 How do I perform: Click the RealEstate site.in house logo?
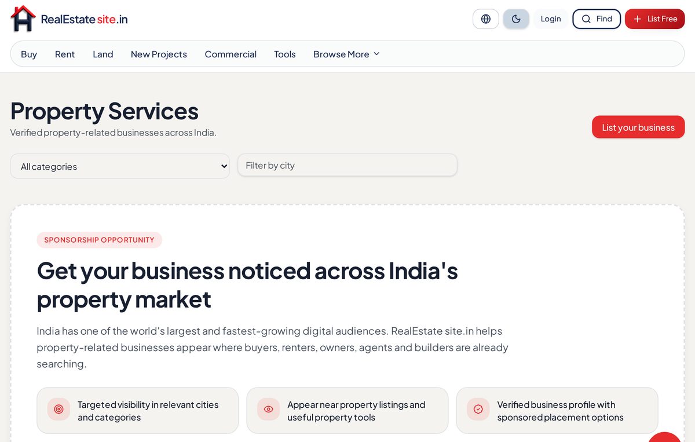coord(23,19)
